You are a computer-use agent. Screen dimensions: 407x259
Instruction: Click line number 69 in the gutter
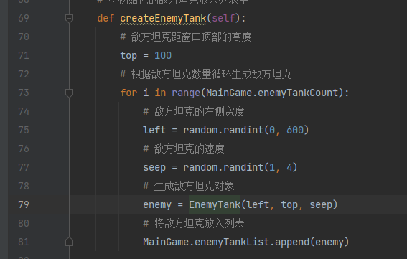[x=24, y=18]
